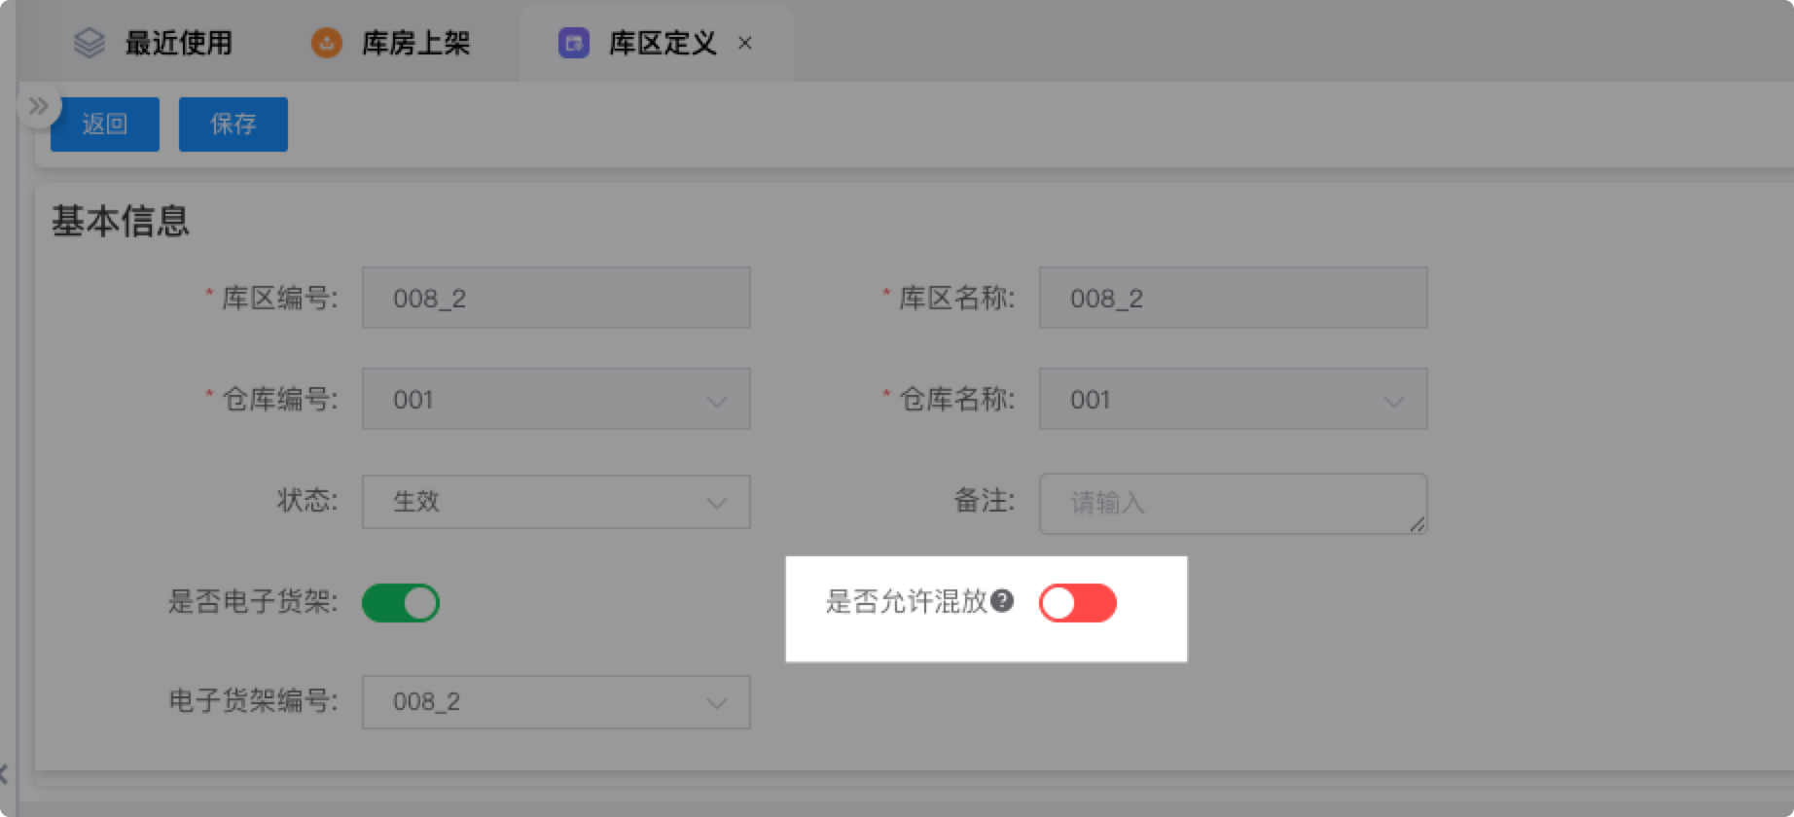The width and height of the screenshot is (1794, 817).
Task: Click the orange 库房上架 tab icon
Action: click(326, 43)
